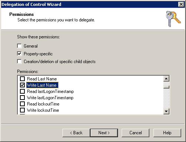Enable the General permissions checkbox

19,46
